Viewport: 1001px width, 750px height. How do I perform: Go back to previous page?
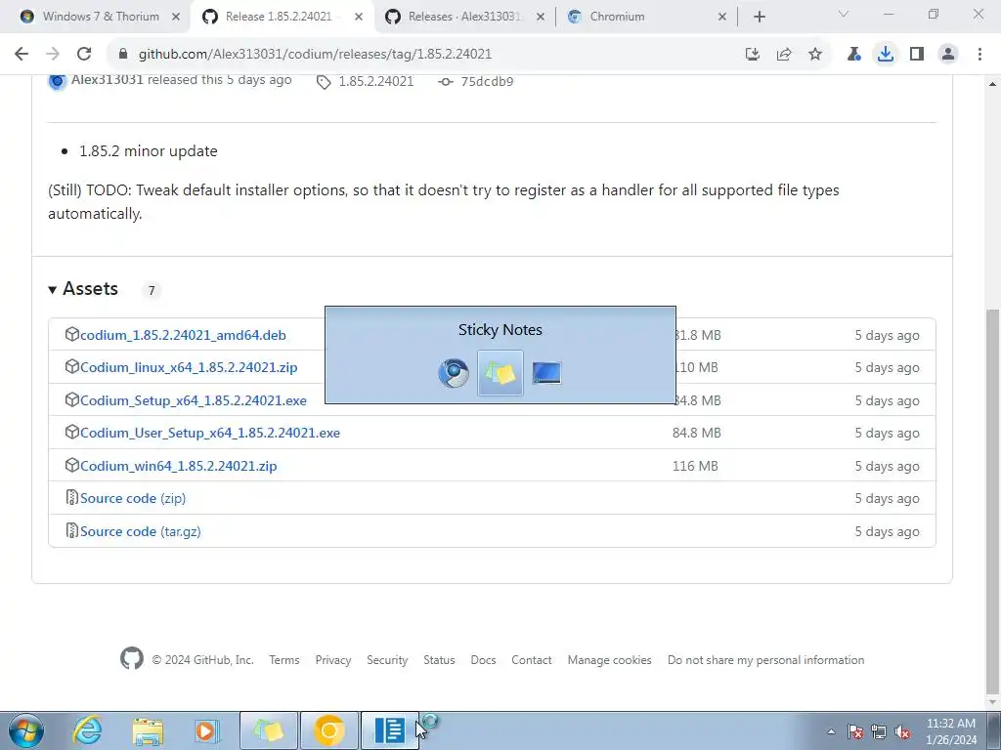[22, 55]
